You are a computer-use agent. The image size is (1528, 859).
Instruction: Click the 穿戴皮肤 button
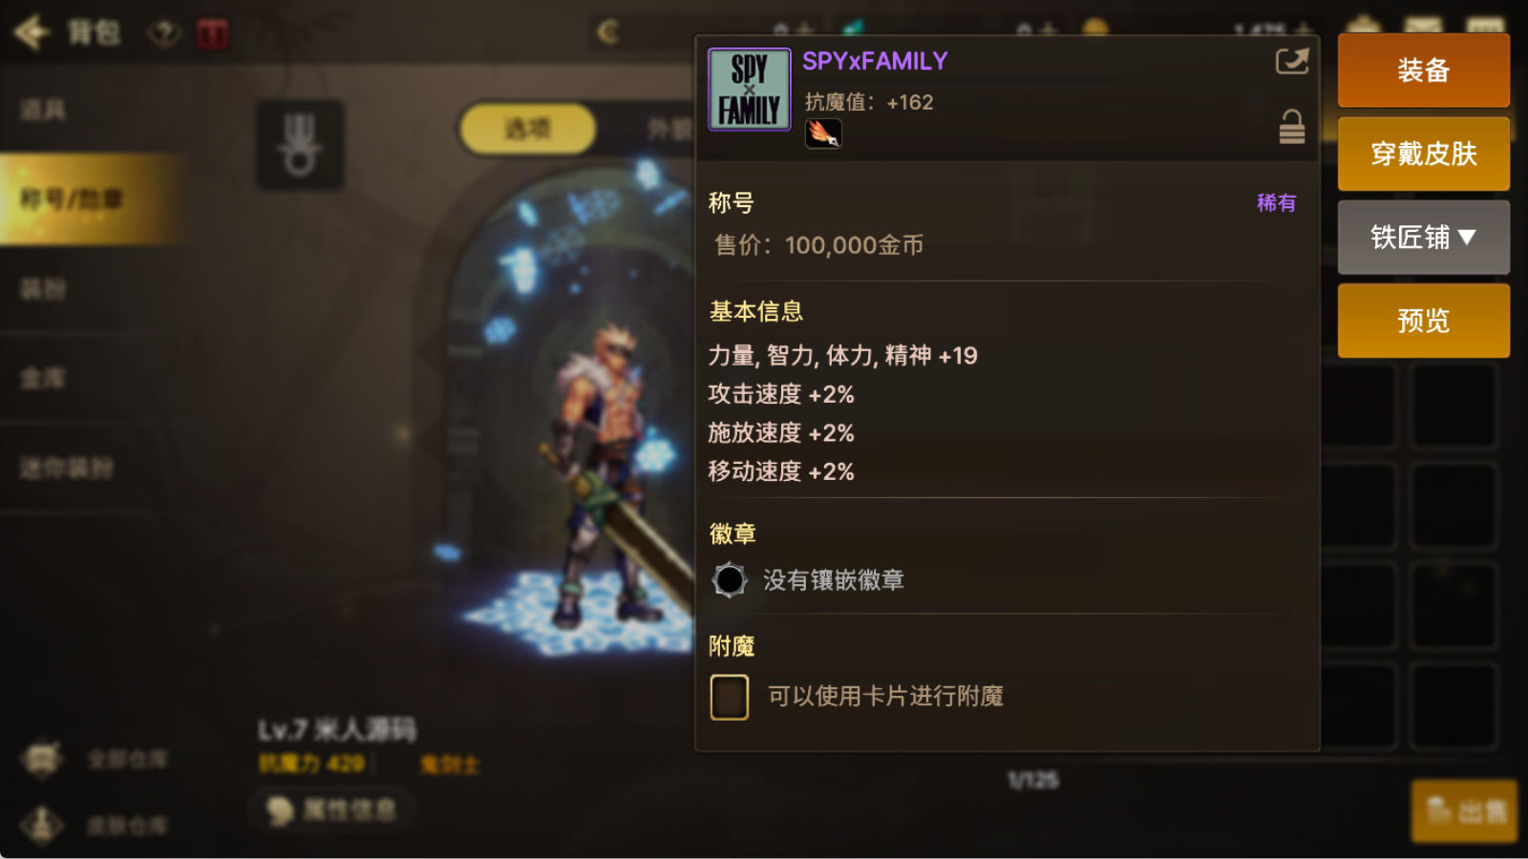1423,154
